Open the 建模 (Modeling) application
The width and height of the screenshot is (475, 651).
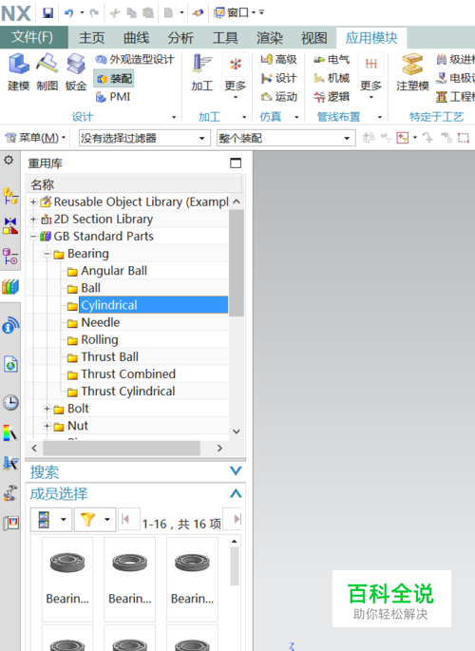[19, 72]
